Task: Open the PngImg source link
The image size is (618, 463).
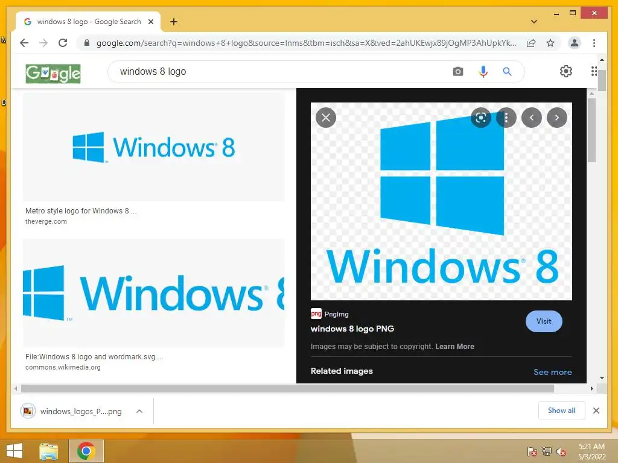Action: tap(330, 313)
